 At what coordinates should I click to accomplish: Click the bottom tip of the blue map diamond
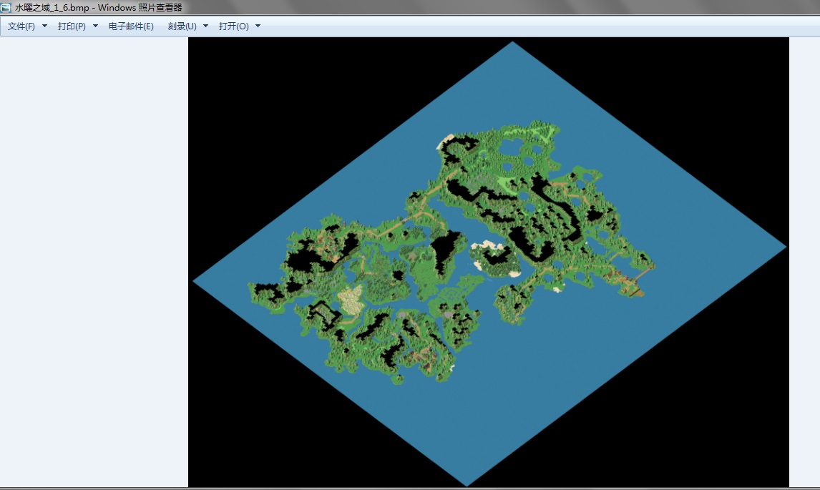(x=467, y=482)
